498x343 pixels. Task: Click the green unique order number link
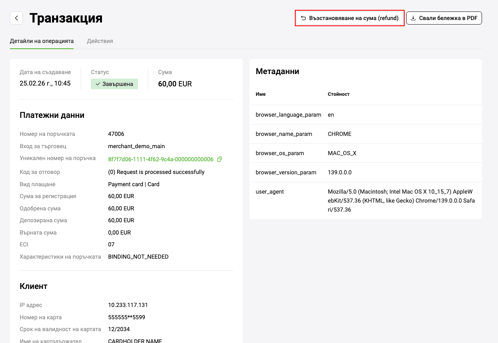[x=161, y=159]
